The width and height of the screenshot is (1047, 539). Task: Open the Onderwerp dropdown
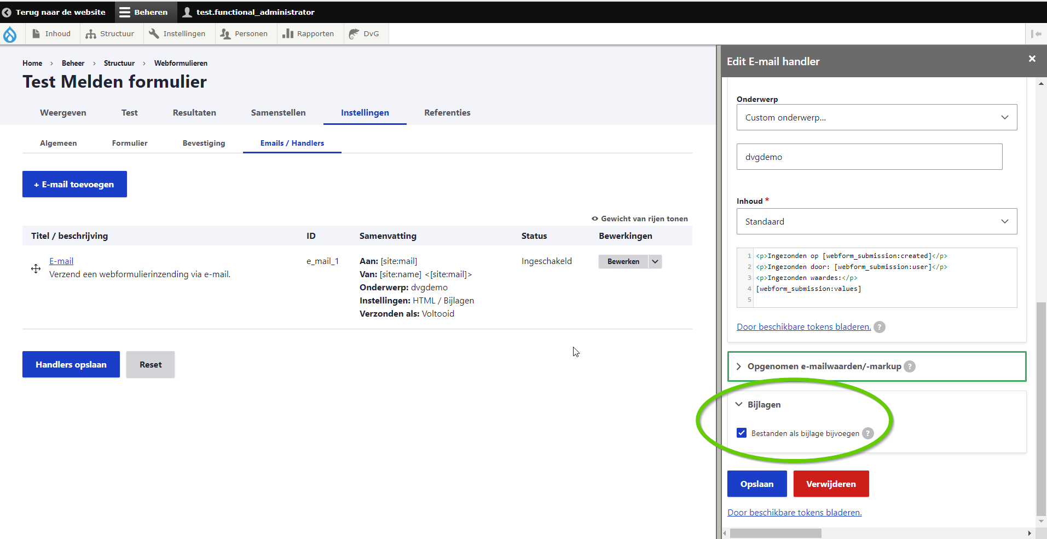coord(876,117)
